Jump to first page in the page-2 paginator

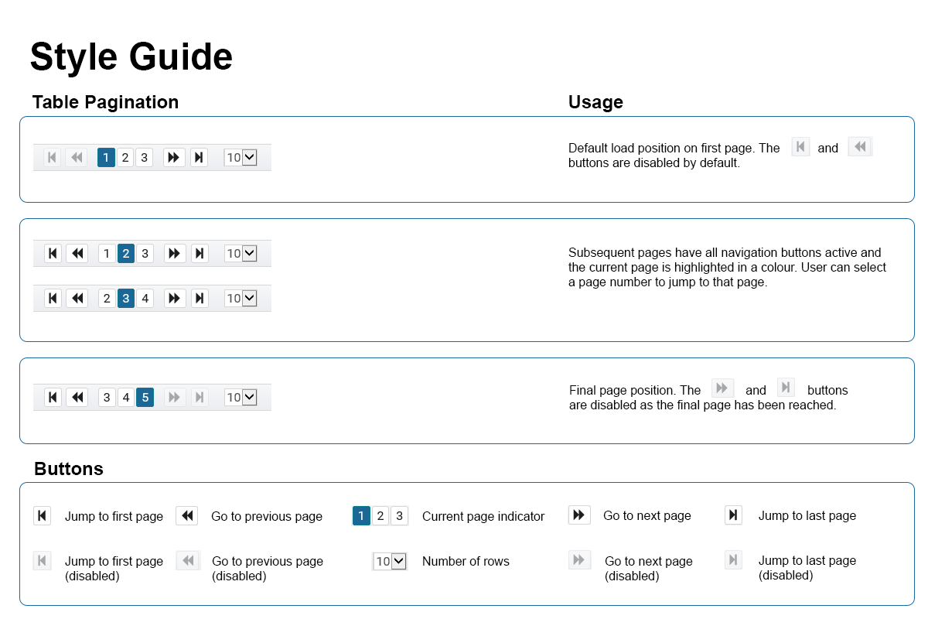(x=53, y=254)
